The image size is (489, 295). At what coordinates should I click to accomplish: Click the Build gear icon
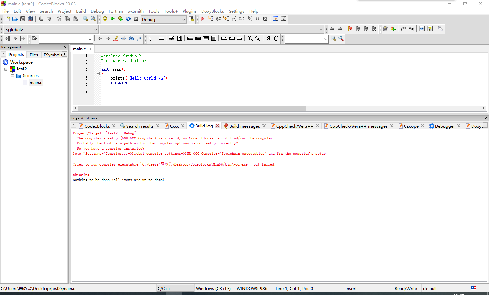click(105, 19)
